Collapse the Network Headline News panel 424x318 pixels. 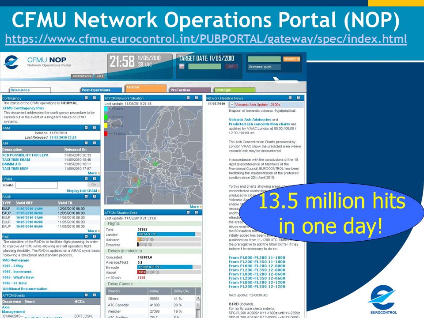(x=290, y=98)
